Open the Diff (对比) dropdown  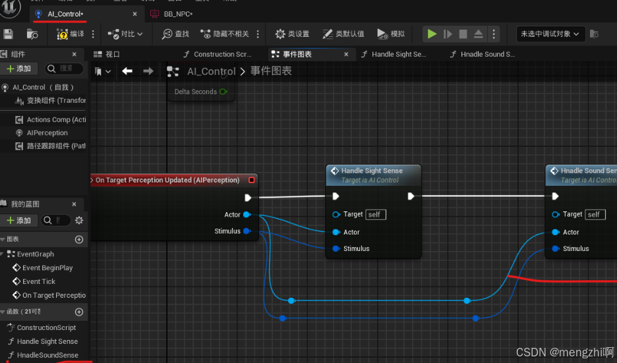[125, 34]
